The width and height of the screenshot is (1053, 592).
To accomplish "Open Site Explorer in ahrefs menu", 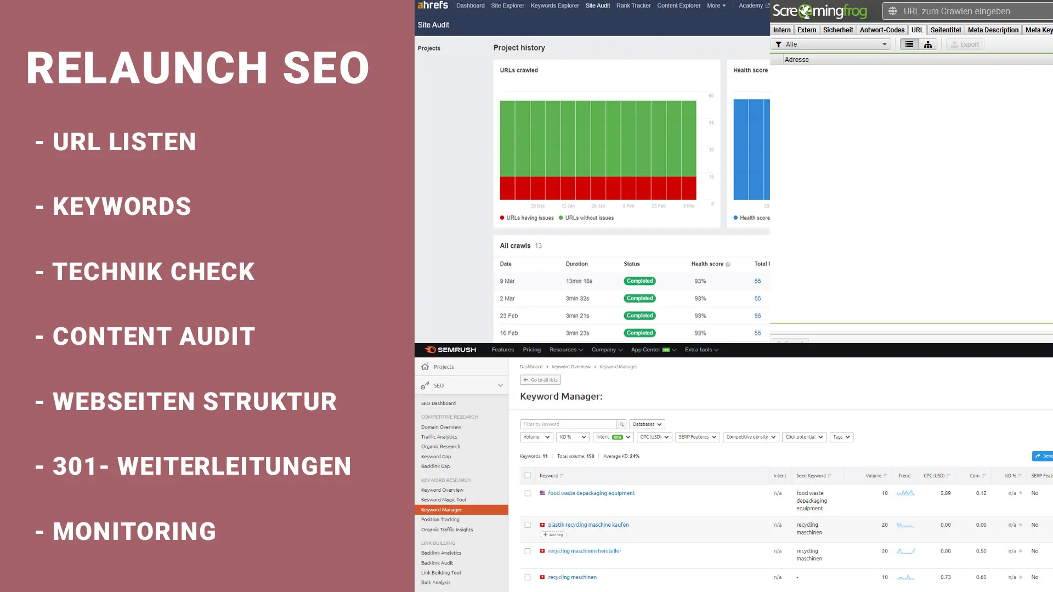I will point(507,5).
